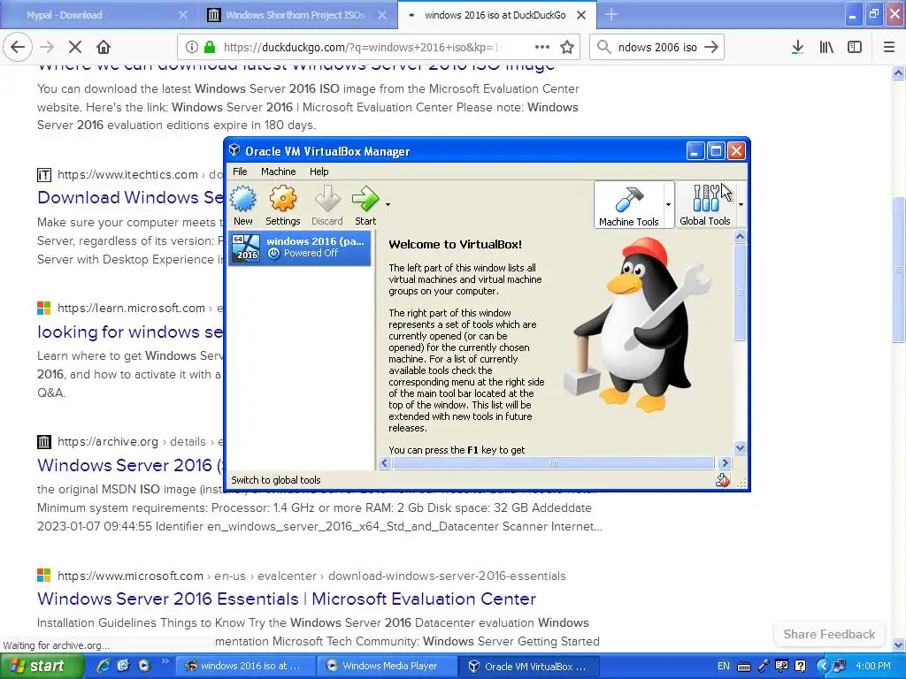Switch to Oracle VM VirtualBox taskbar button

click(x=528, y=666)
